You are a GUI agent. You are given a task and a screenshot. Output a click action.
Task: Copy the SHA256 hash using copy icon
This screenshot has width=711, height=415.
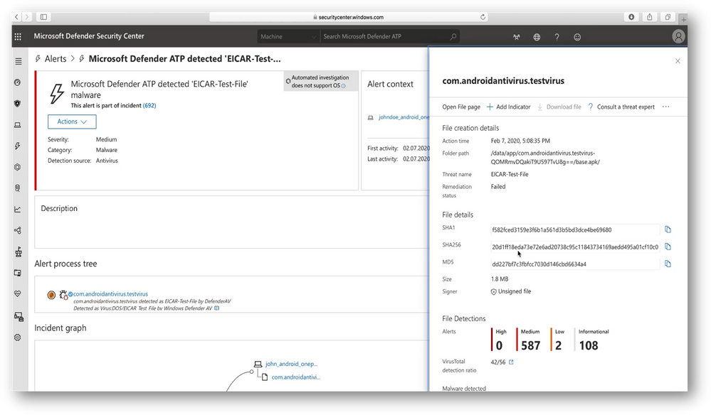668,246
